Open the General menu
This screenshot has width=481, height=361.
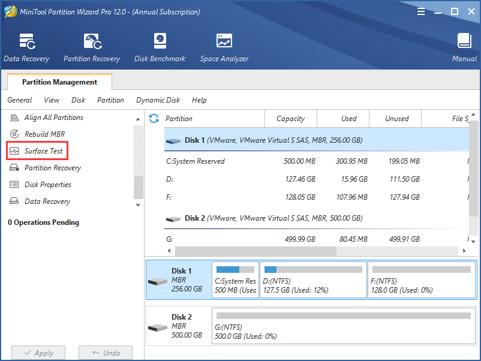(x=20, y=100)
